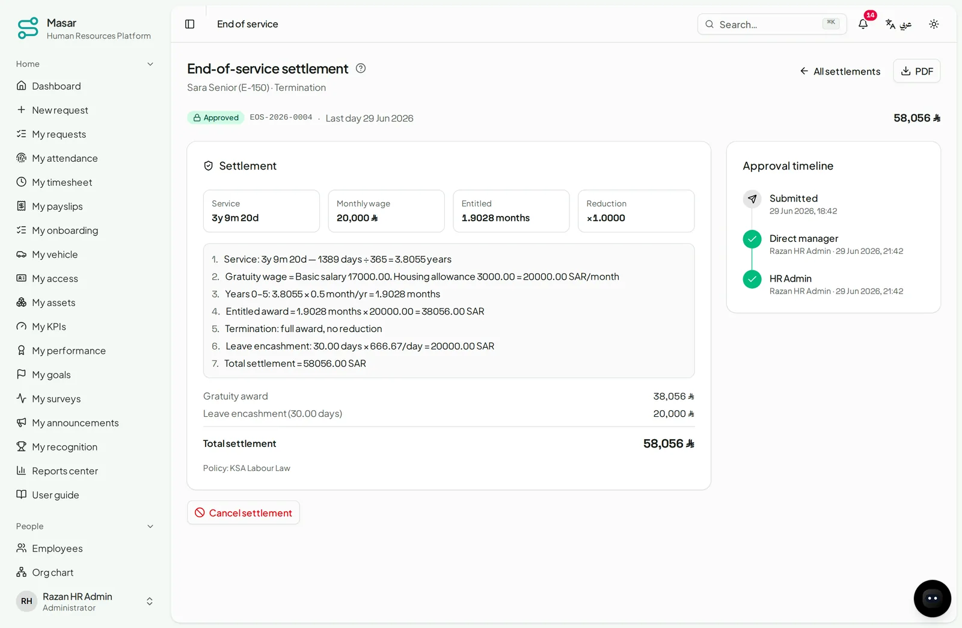Click the My vehicle car icon
The width and height of the screenshot is (962, 628).
tap(22, 254)
